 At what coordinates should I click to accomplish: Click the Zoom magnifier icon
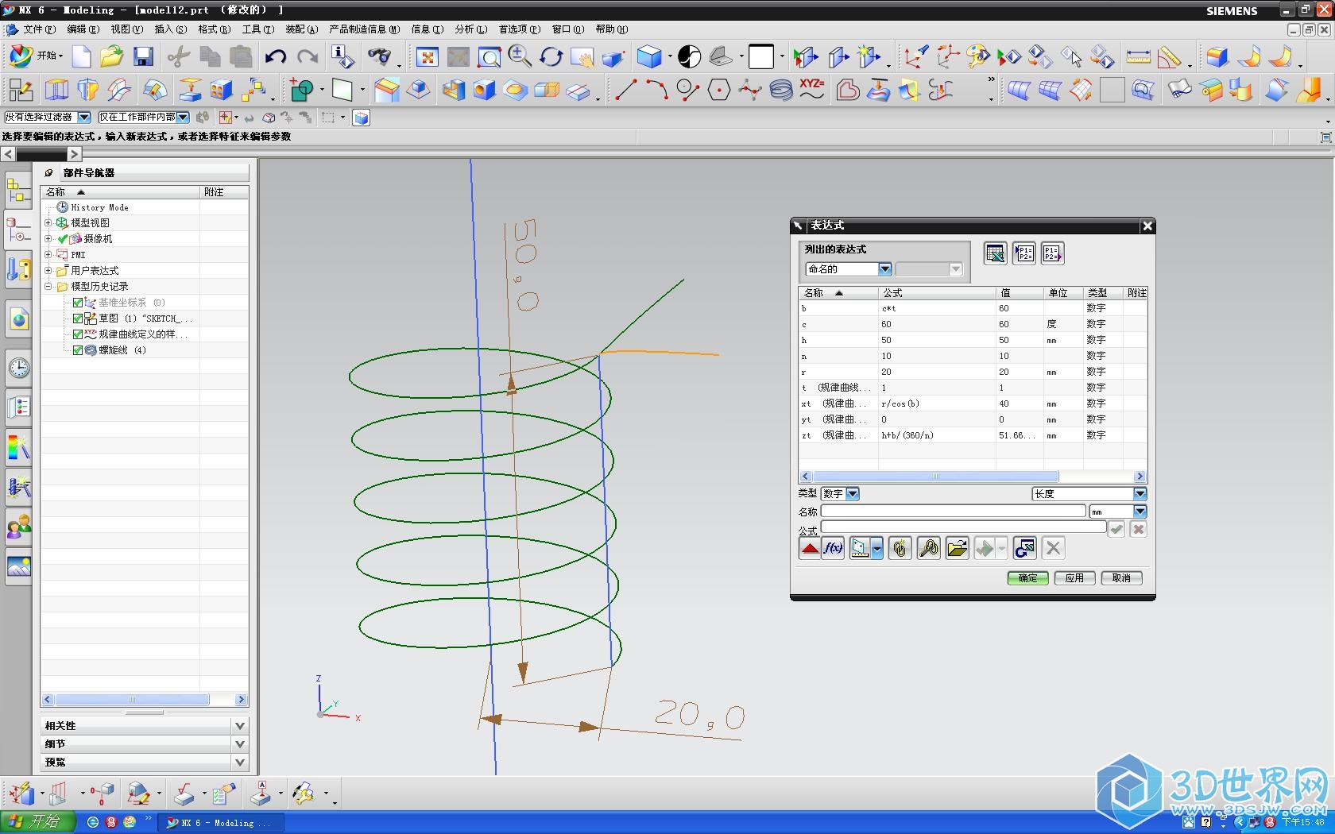(520, 56)
